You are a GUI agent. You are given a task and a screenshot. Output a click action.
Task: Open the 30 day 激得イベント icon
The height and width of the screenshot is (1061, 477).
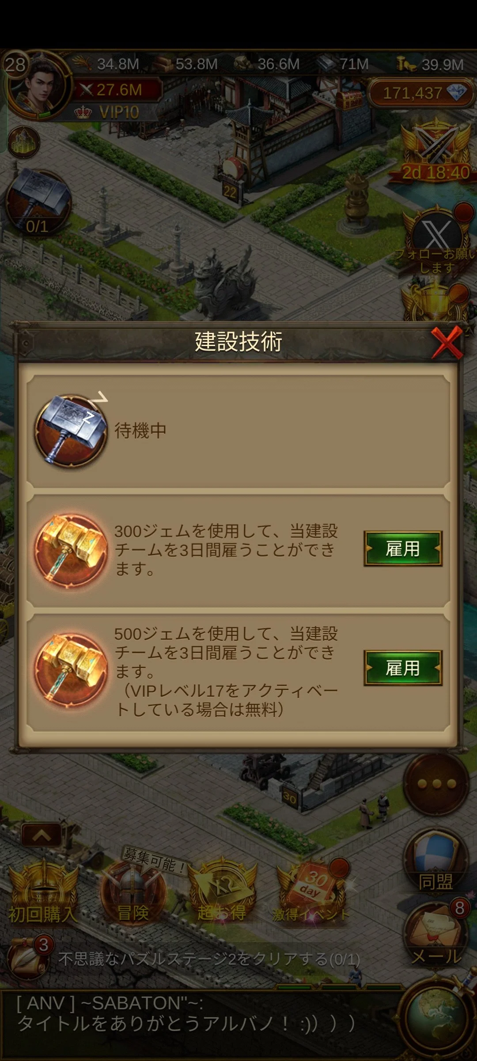[312, 891]
